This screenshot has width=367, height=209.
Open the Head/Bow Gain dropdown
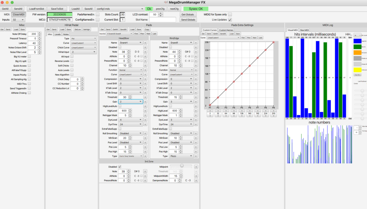[130, 101]
